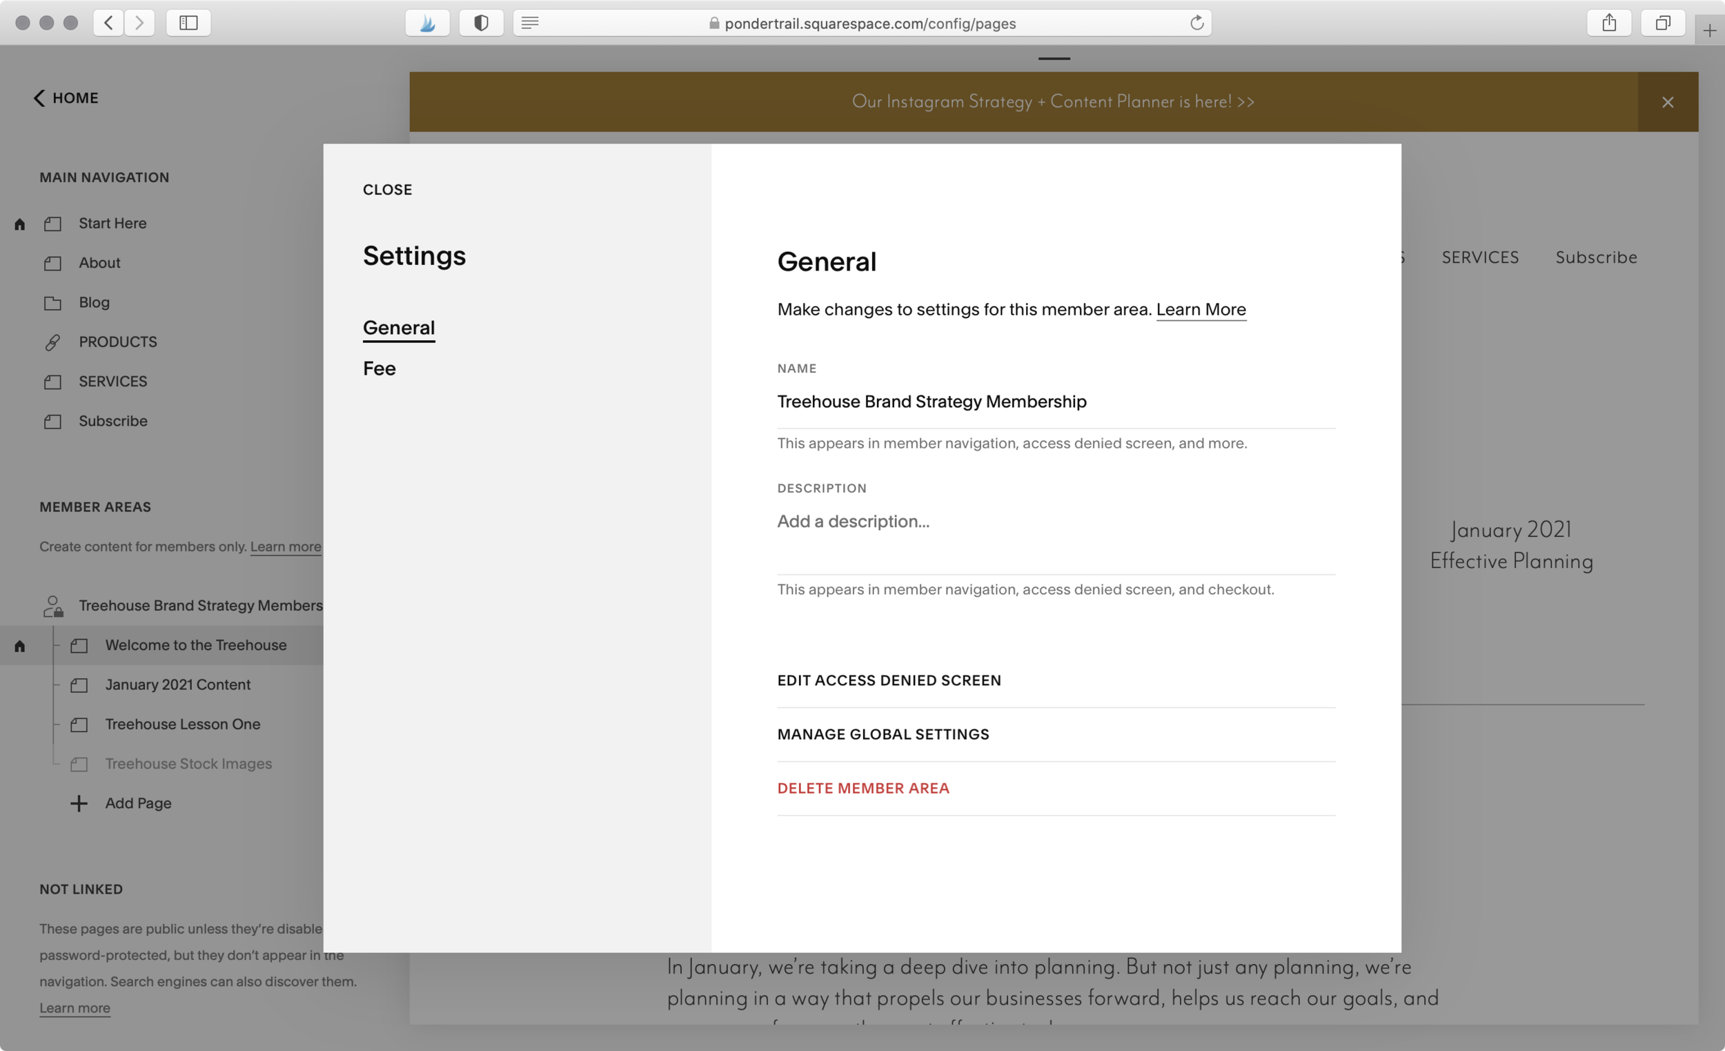The image size is (1725, 1051).
Task: Edit the member area Name field
Action: click(x=1056, y=402)
